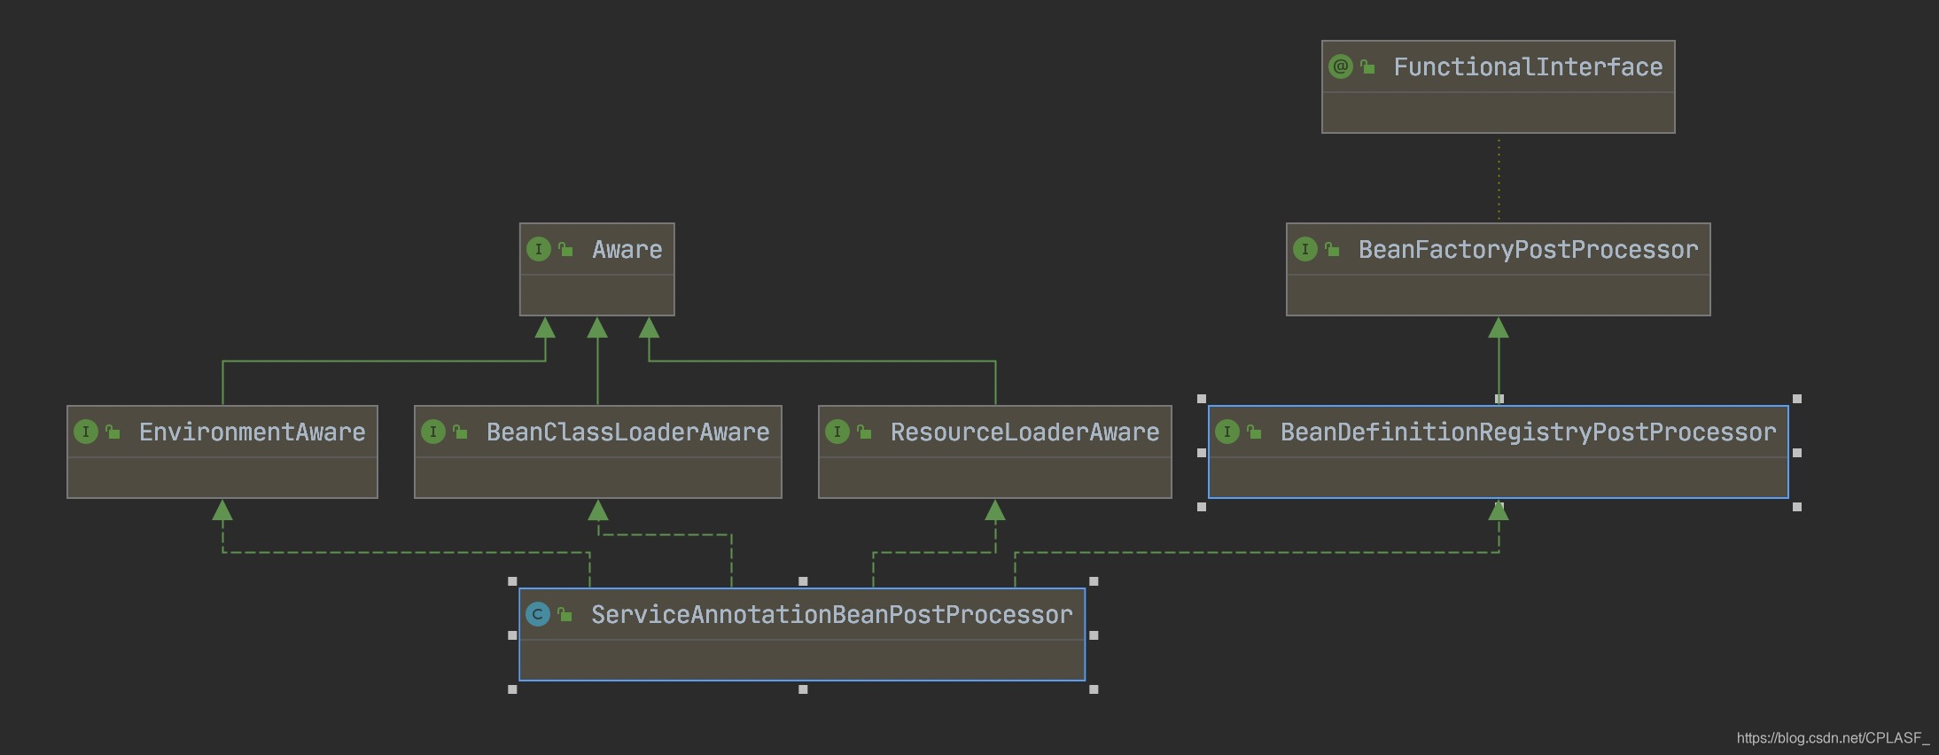Screen dimensions: 1939x755
Task: Click the interface icon beside BeanFactoryPostProcessor
Action: tap(1305, 249)
